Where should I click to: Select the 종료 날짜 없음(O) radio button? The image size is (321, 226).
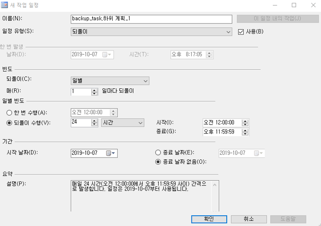point(158,162)
